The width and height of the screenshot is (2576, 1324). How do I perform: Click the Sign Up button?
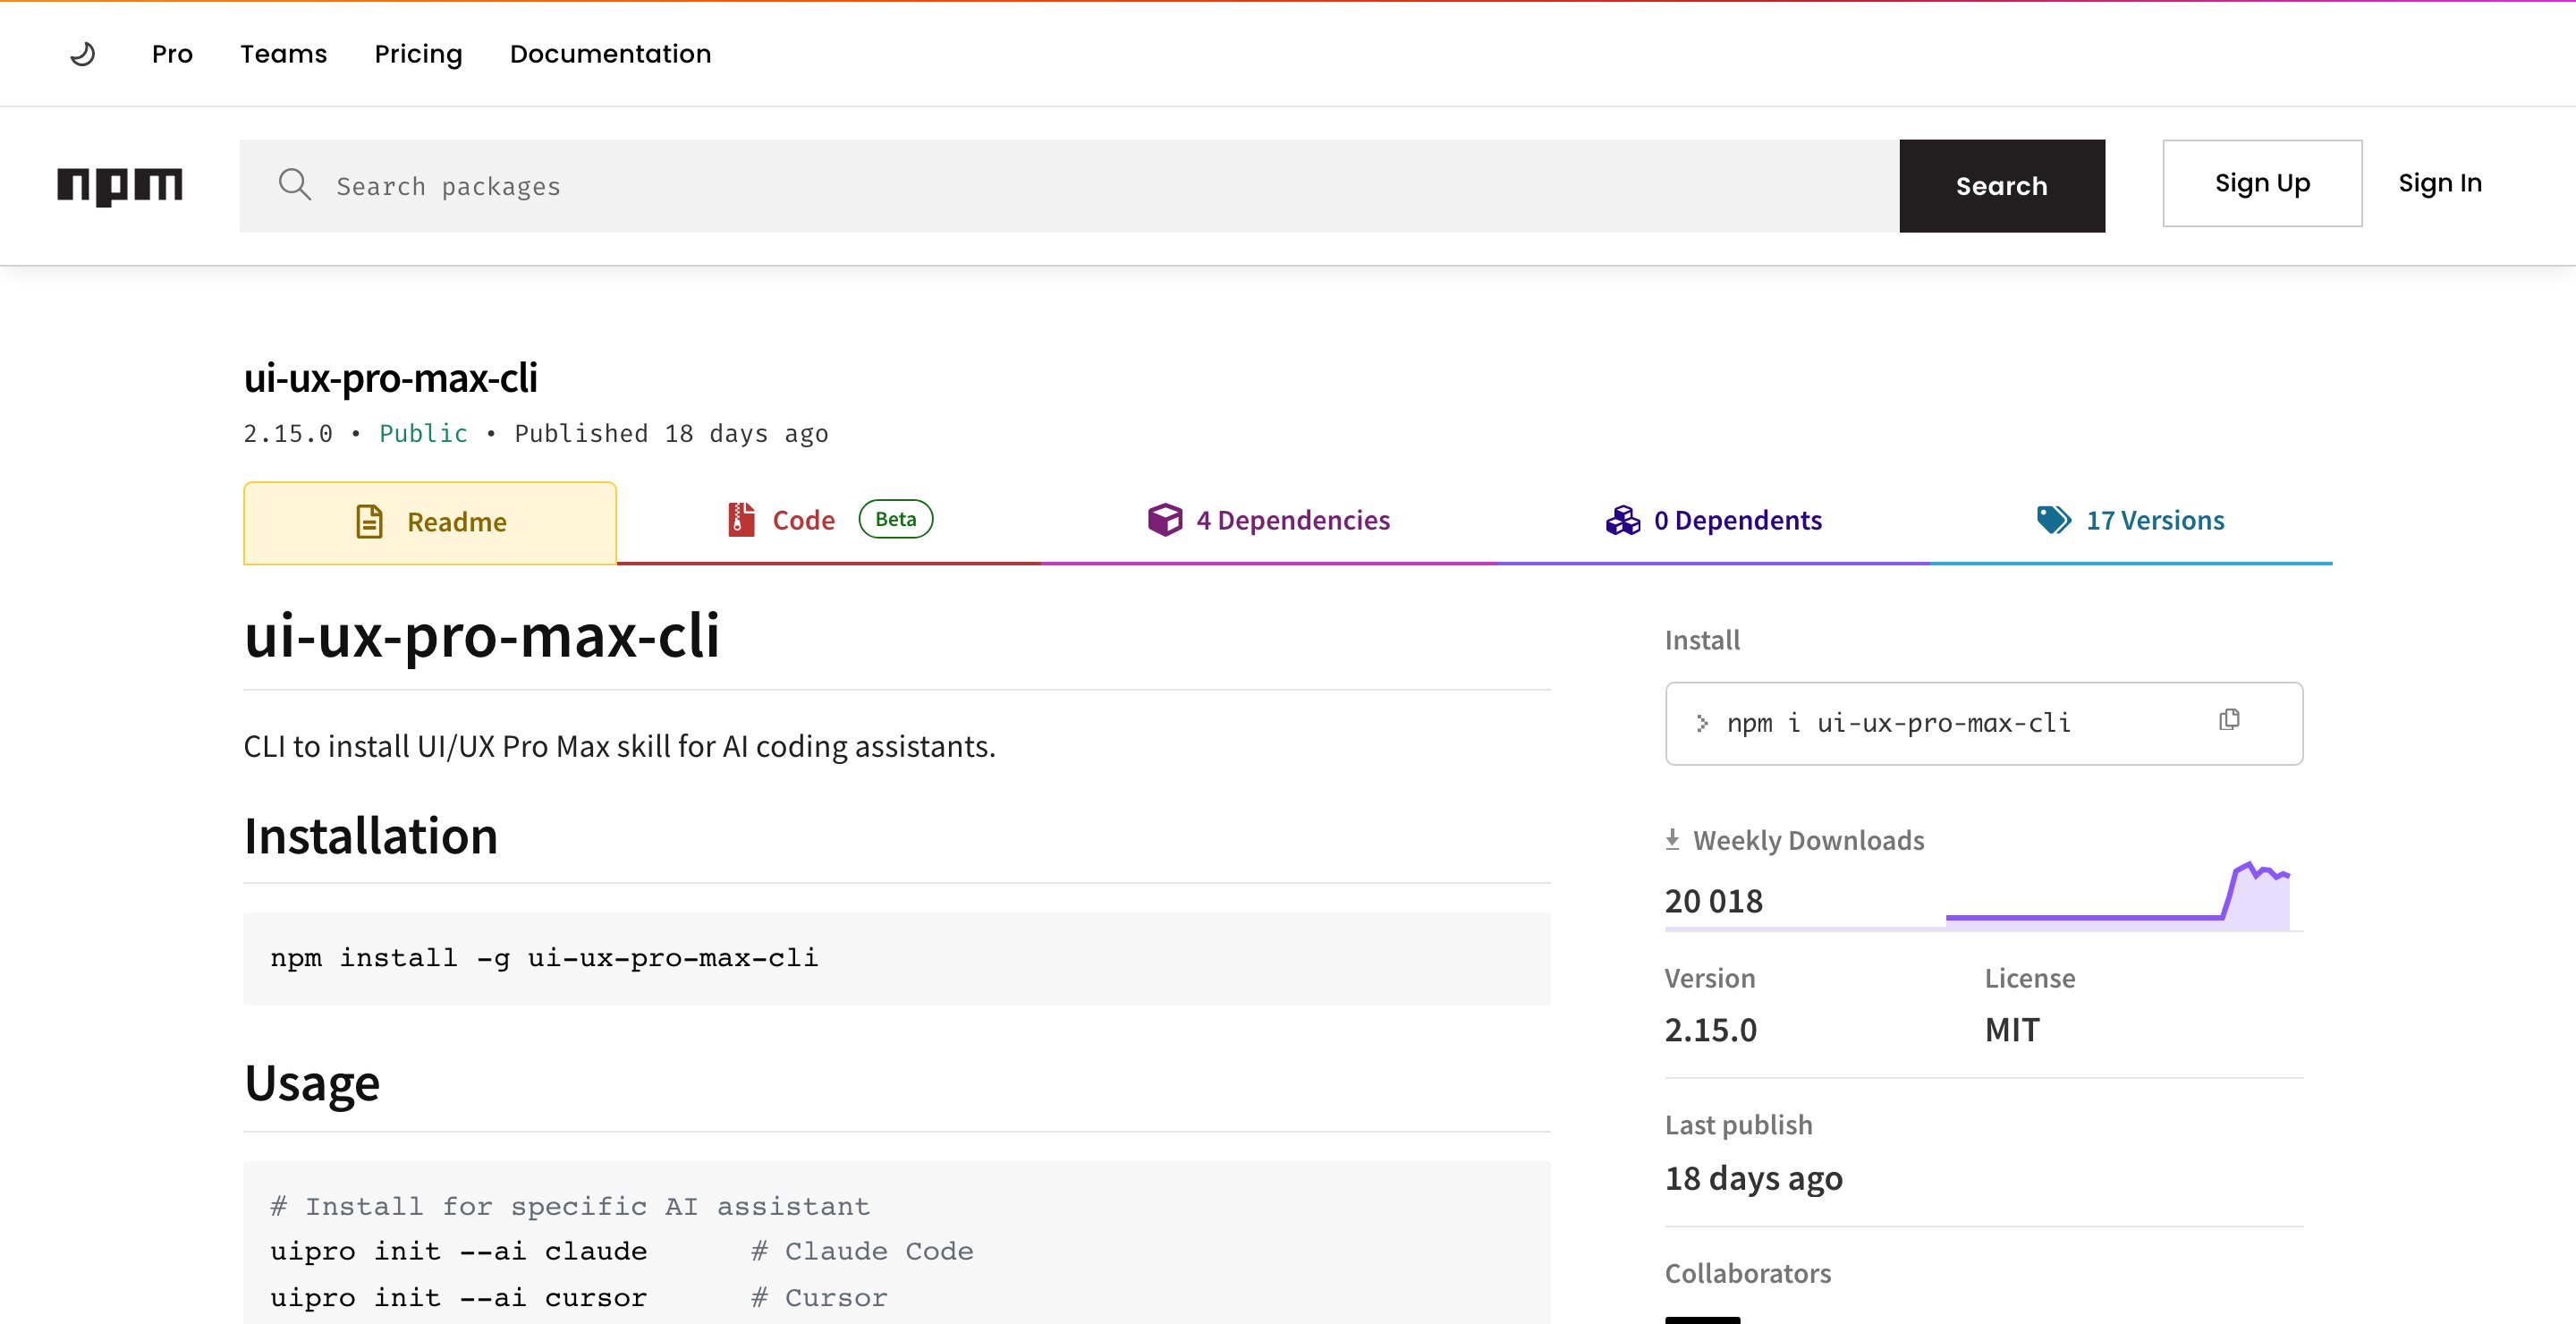tap(2262, 183)
